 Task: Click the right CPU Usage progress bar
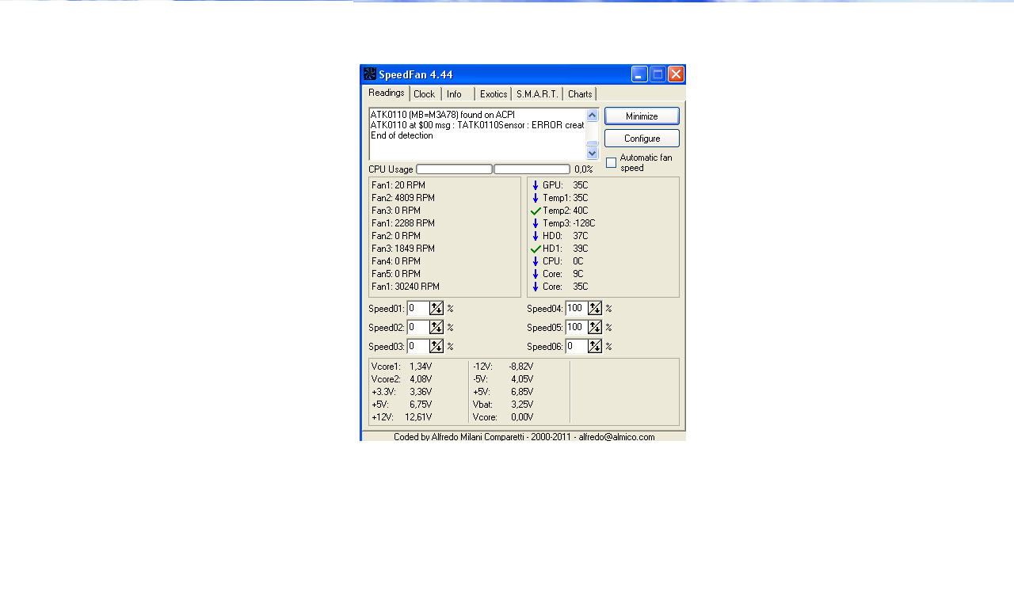(x=532, y=169)
